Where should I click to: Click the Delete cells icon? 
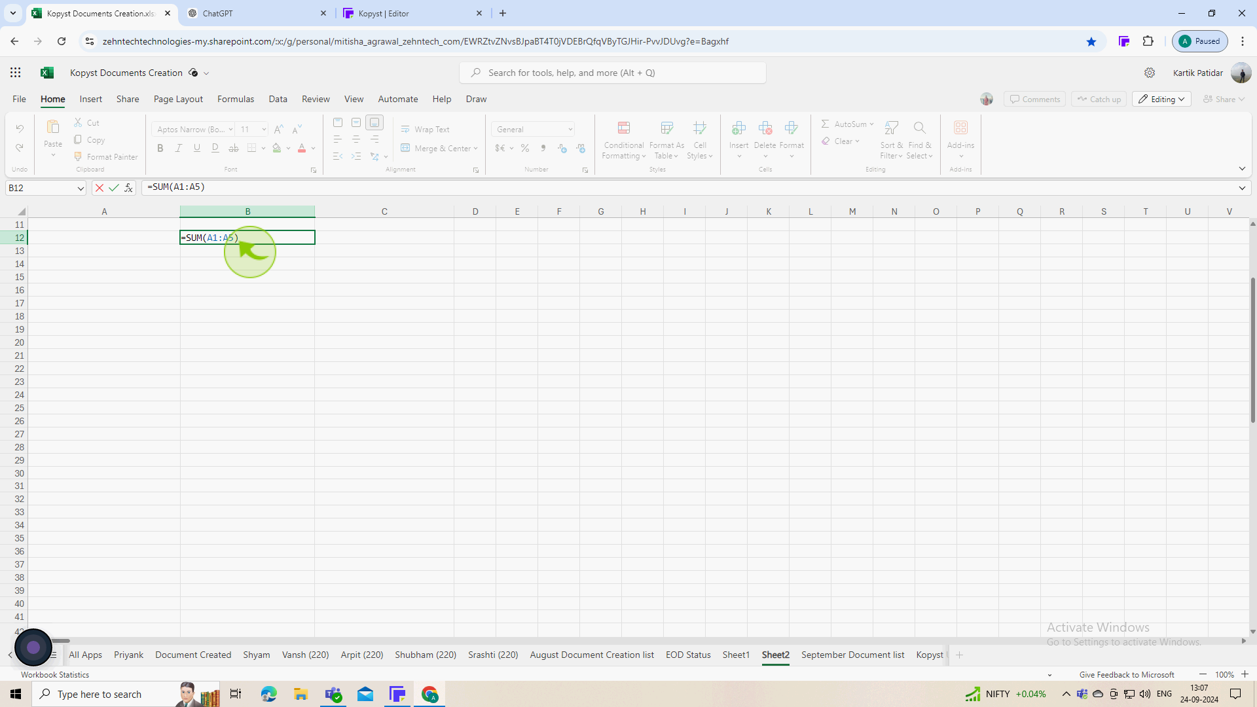[765, 128]
